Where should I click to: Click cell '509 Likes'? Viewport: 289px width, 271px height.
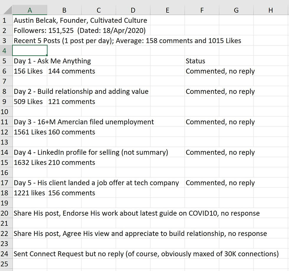pyautogui.click(x=28, y=102)
